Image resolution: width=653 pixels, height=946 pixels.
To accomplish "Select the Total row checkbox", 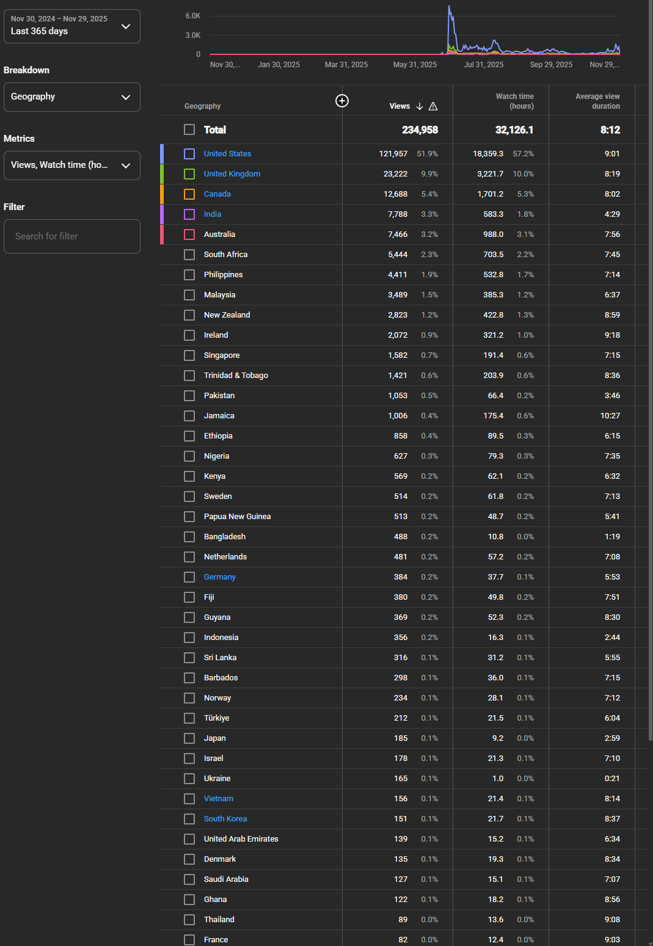I will (189, 129).
